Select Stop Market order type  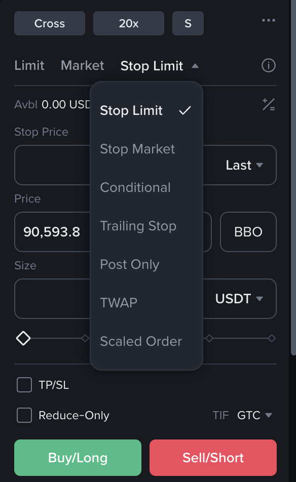tap(137, 149)
